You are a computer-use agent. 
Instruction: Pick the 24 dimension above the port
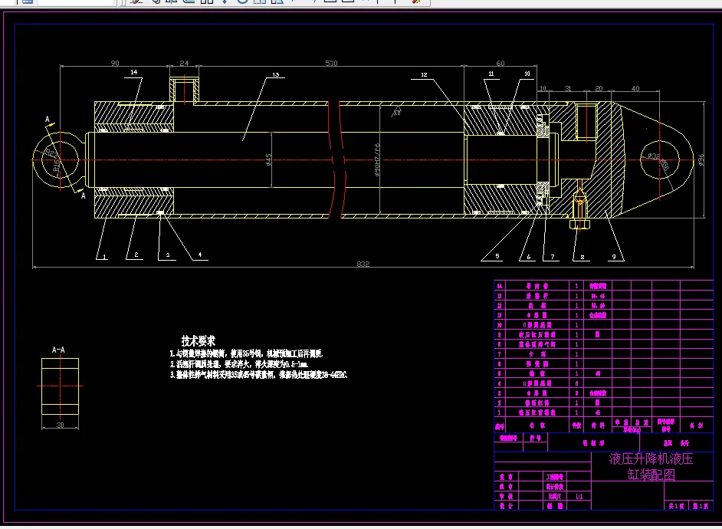(x=184, y=63)
